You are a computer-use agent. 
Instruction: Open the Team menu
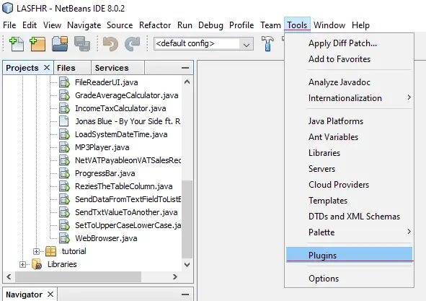coord(270,25)
